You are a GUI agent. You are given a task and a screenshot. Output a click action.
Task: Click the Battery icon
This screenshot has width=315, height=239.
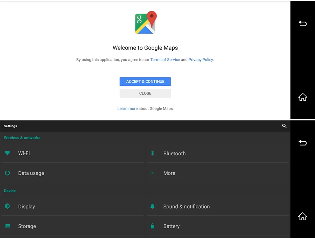click(x=153, y=226)
